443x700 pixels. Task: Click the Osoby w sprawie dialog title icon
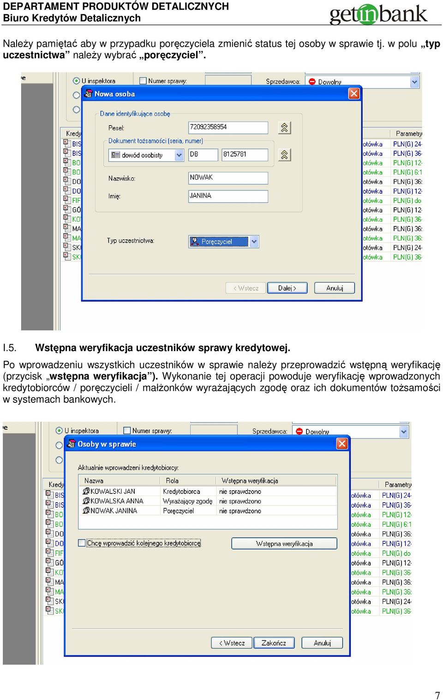(x=71, y=444)
